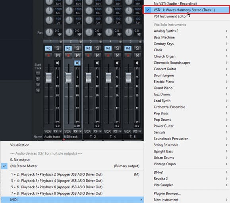The height and width of the screenshot is (203, 230).
Task: Toggle monitoring speaker icon on channel 4
Action: point(117,63)
